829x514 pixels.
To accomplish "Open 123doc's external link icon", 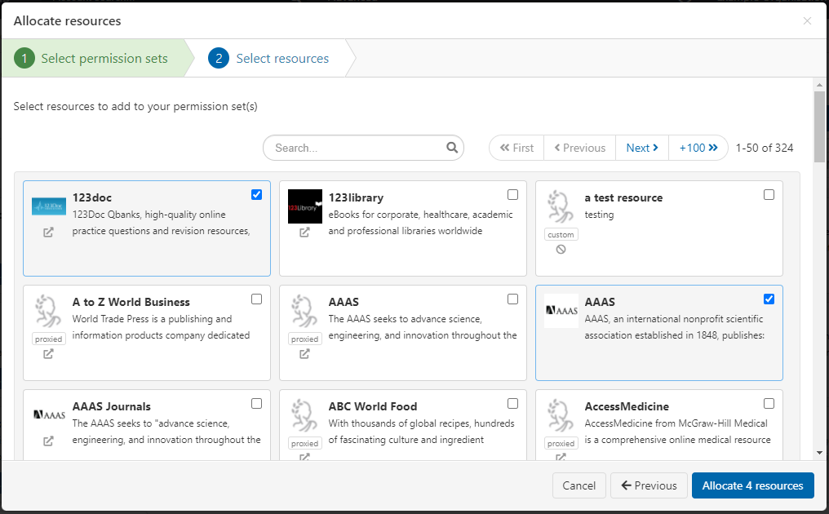I will tap(48, 232).
